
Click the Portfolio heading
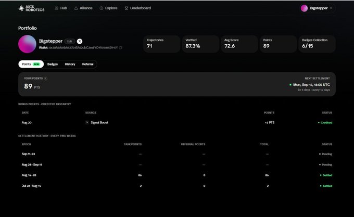(x=27, y=28)
